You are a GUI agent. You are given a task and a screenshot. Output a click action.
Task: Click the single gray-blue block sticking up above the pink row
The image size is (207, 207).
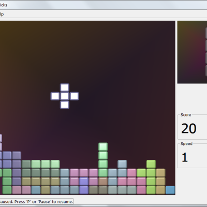[x=122, y=164]
